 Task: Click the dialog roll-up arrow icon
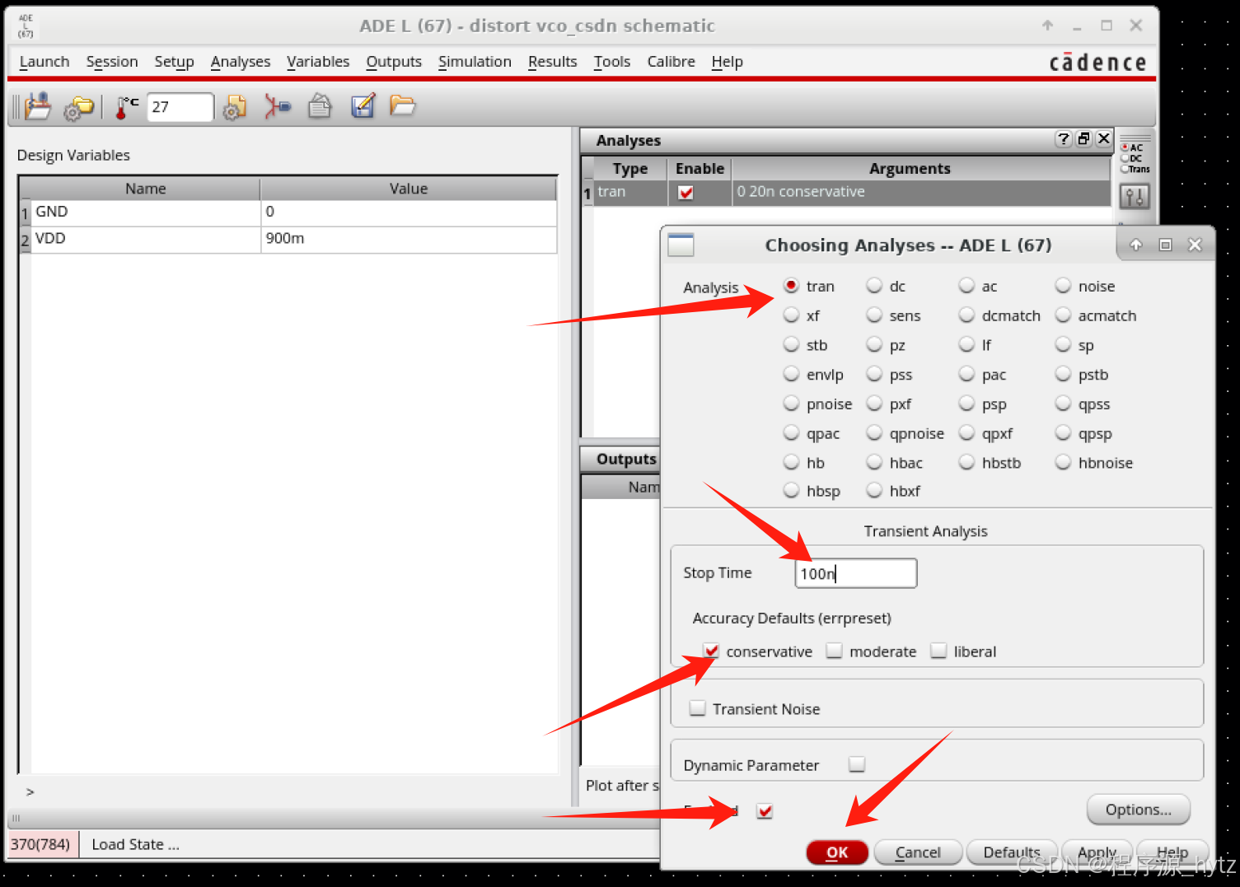[1135, 245]
